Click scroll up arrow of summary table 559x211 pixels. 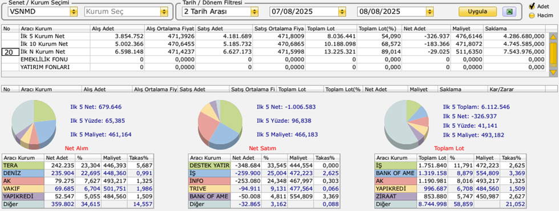(x=553, y=36)
